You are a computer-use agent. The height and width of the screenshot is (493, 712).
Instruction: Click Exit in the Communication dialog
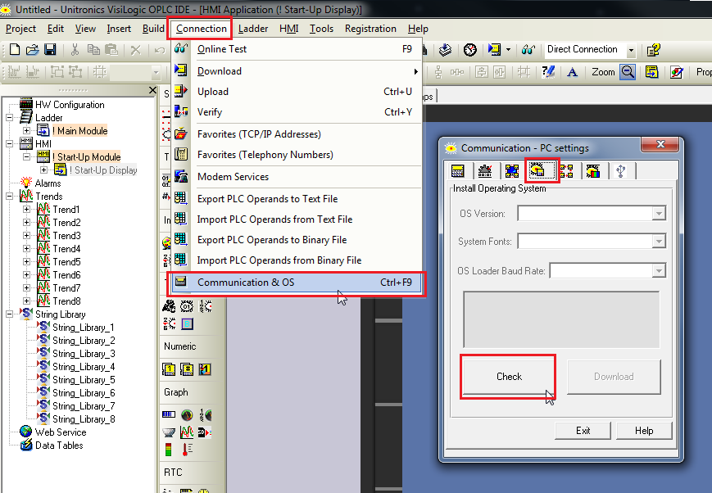pyautogui.click(x=583, y=431)
